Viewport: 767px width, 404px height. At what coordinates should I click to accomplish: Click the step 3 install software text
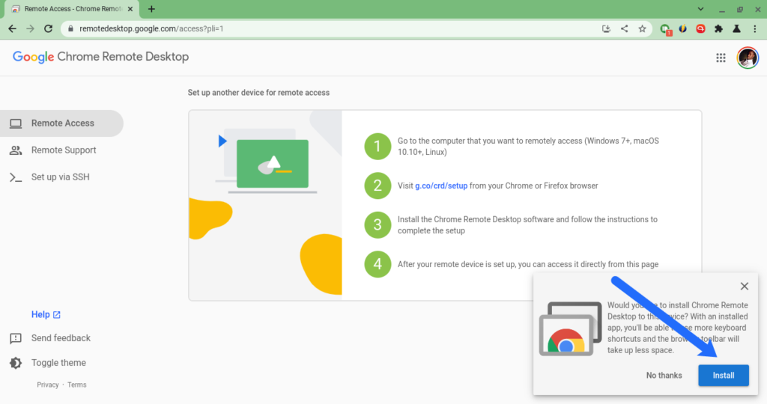pos(527,224)
